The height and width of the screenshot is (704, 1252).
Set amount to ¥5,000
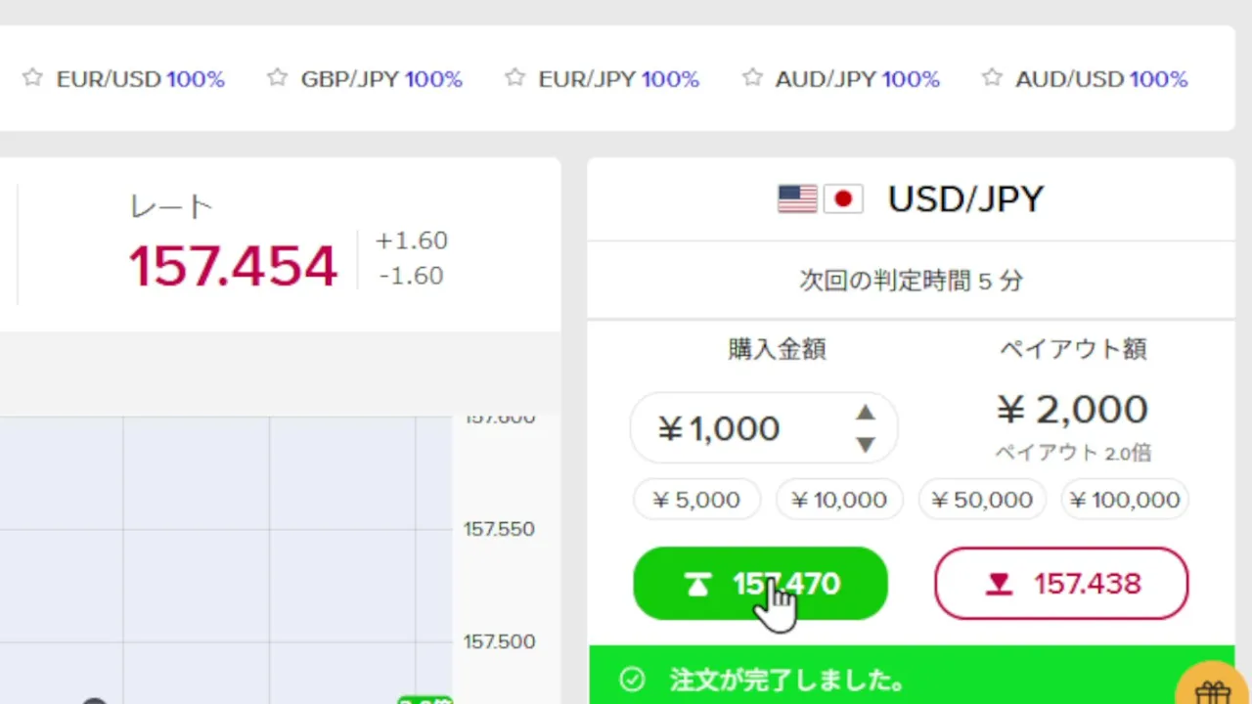tap(696, 500)
